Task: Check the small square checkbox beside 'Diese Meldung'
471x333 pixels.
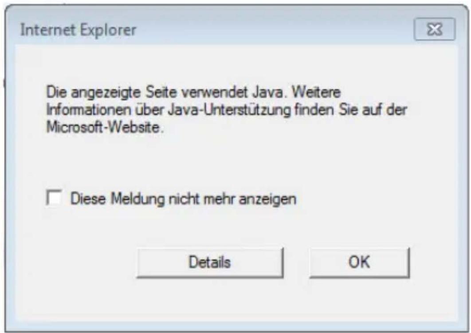Action: tap(54, 198)
